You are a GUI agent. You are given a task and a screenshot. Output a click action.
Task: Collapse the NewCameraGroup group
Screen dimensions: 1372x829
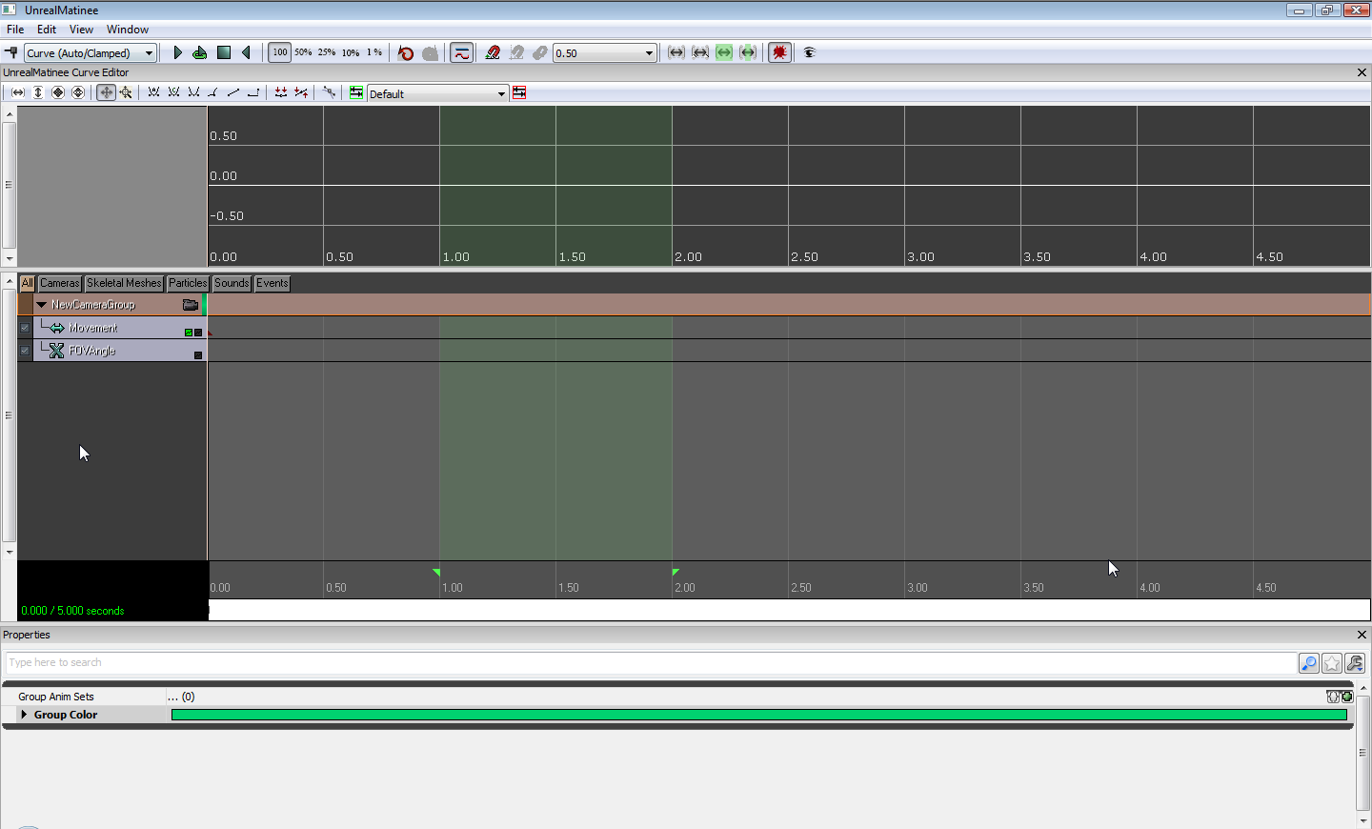point(42,305)
